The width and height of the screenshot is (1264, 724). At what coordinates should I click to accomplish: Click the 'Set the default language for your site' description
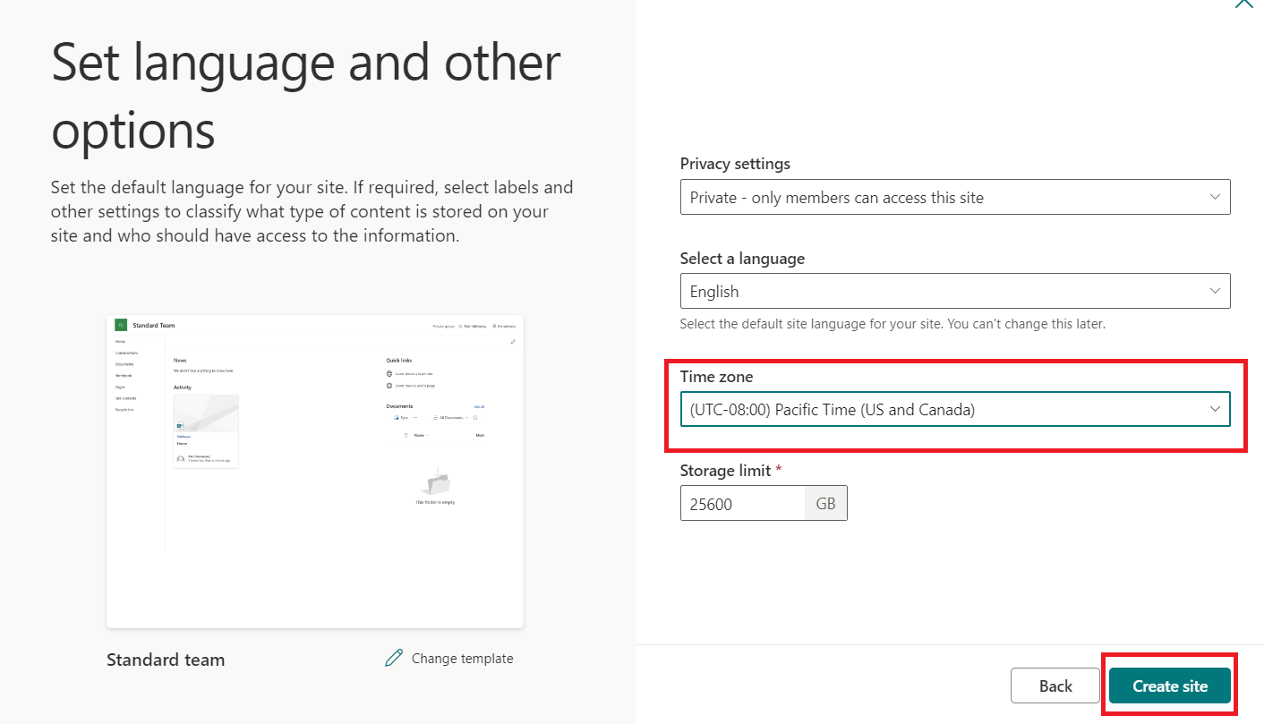[312, 212]
